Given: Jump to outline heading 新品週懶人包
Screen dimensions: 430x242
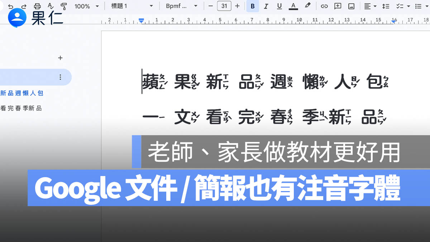Looking at the screenshot, I should [21, 93].
